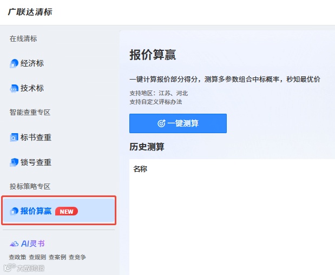Click 查政策 under AI灵书
335x275 pixels.
click(x=17, y=257)
